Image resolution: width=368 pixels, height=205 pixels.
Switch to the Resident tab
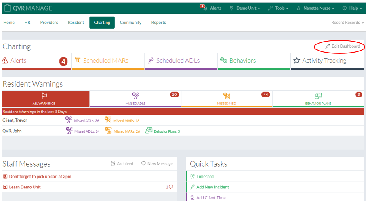coord(76,23)
